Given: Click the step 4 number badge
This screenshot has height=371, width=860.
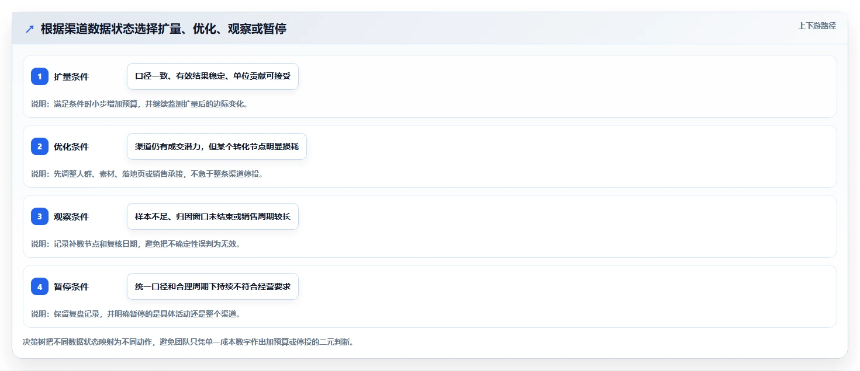Looking at the screenshot, I should [40, 286].
